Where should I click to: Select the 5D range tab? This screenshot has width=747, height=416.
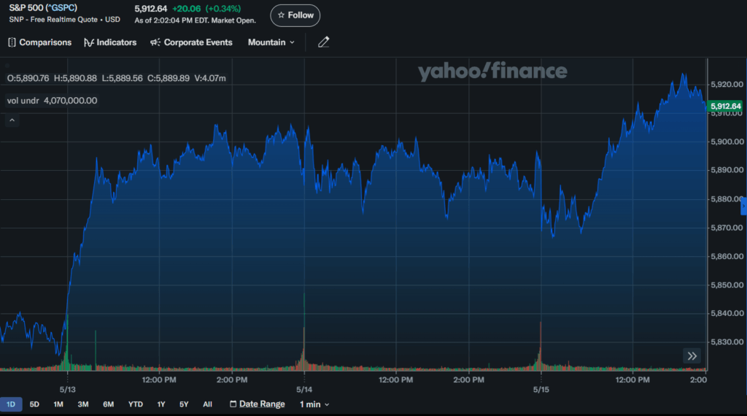coord(34,404)
